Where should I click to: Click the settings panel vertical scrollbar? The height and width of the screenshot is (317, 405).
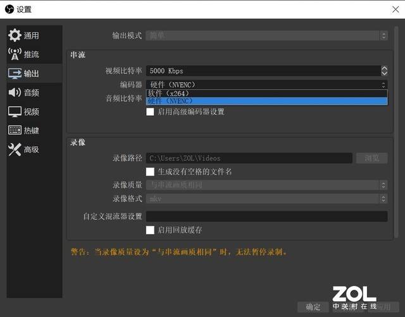(396, 132)
